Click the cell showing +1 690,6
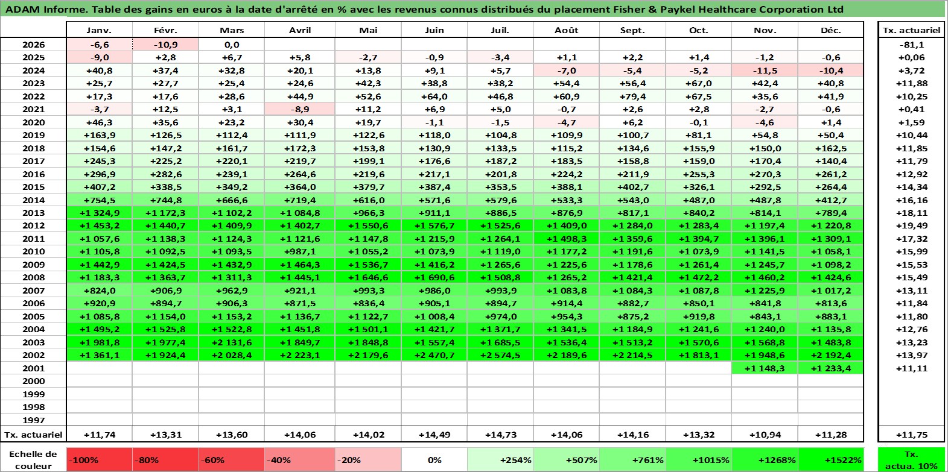This screenshot has width=948, height=472. click(x=434, y=277)
